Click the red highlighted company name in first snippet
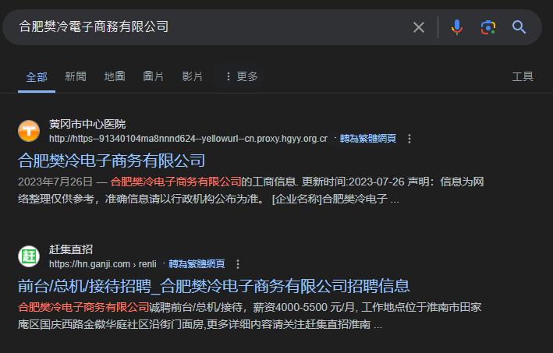This screenshot has width=553, height=353. (x=175, y=182)
